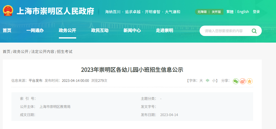Go to 法定公开内容 in breadcrumb
Screen dimensions: 276x129
point(43,52)
